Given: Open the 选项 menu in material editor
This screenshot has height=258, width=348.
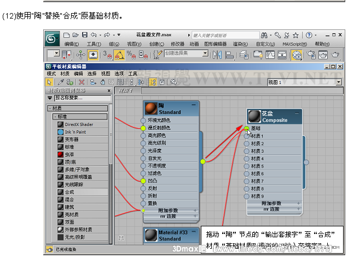Looking at the screenshot, I should (119, 74).
